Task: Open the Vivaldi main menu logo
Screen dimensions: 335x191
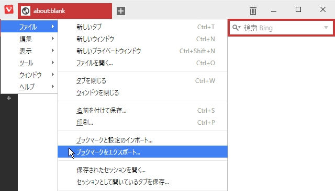Action: (9, 9)
